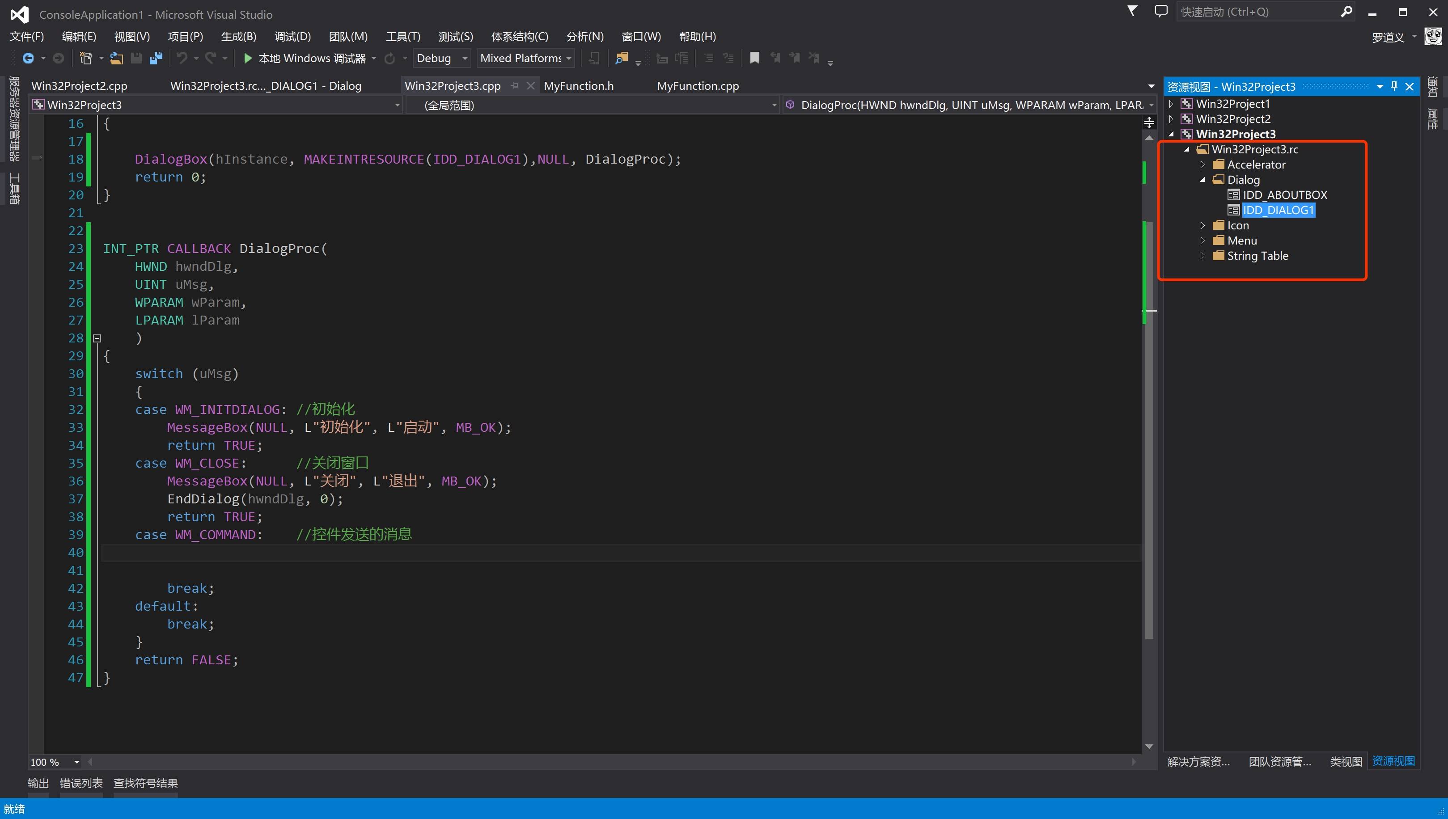Open the 调试(D) menu

click(x=292, y=37)
